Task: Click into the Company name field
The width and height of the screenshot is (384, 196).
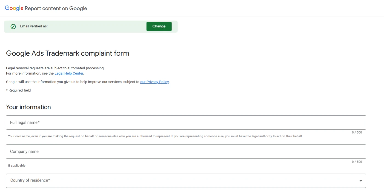Action: coord(186,152)
